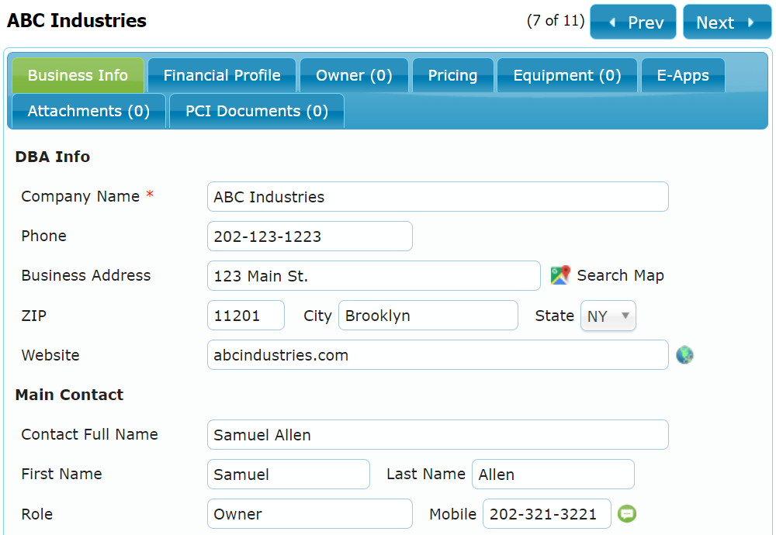Click the Company Name input field
The height and width of the screenshot is (535, 776).
pos(438,197)
